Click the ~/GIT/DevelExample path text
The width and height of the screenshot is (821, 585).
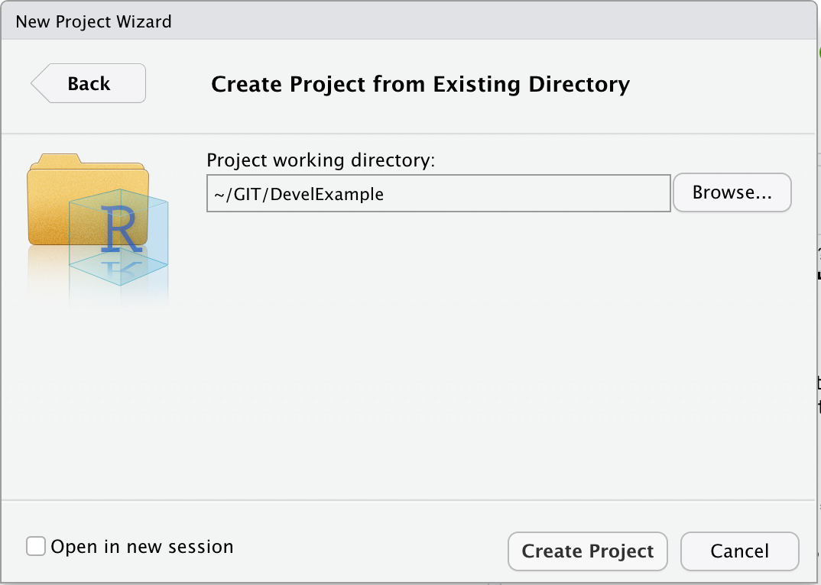coord(298,194)
